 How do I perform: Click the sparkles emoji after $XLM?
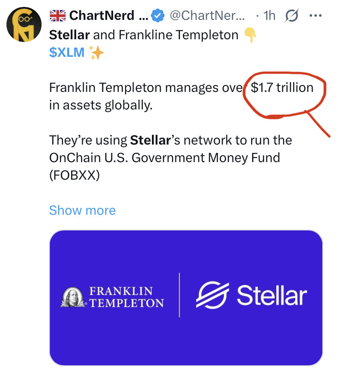coord(97,53)
